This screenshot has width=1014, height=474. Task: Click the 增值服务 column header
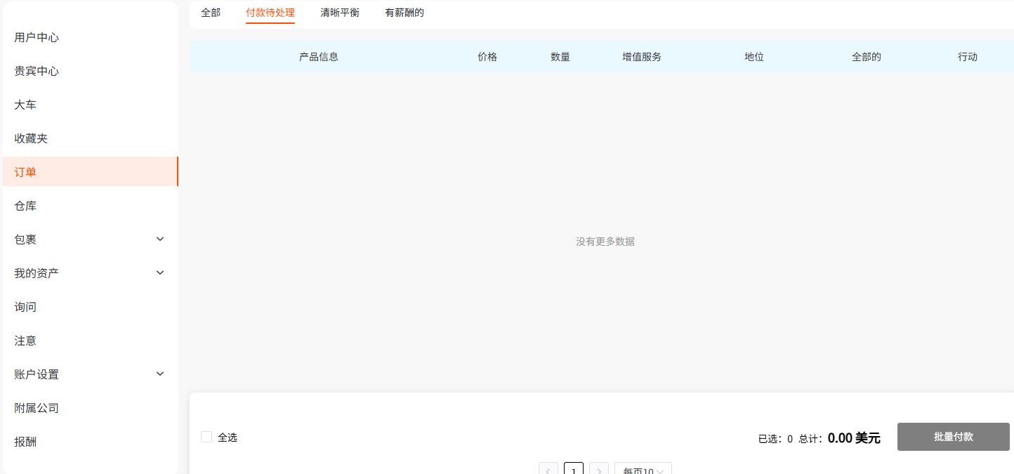(642, 57)
